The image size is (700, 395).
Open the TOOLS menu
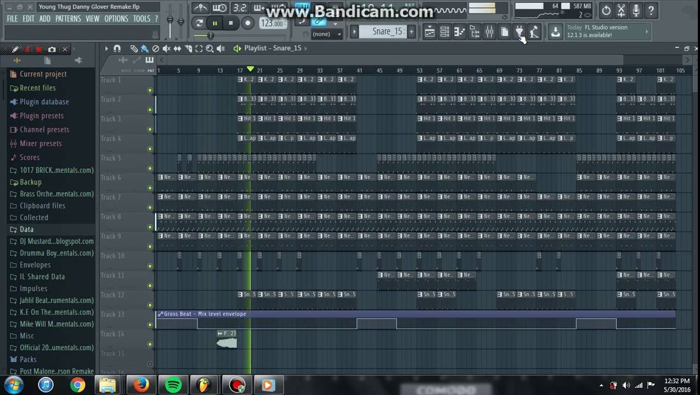pyautogui.click(x=142, y=19)
